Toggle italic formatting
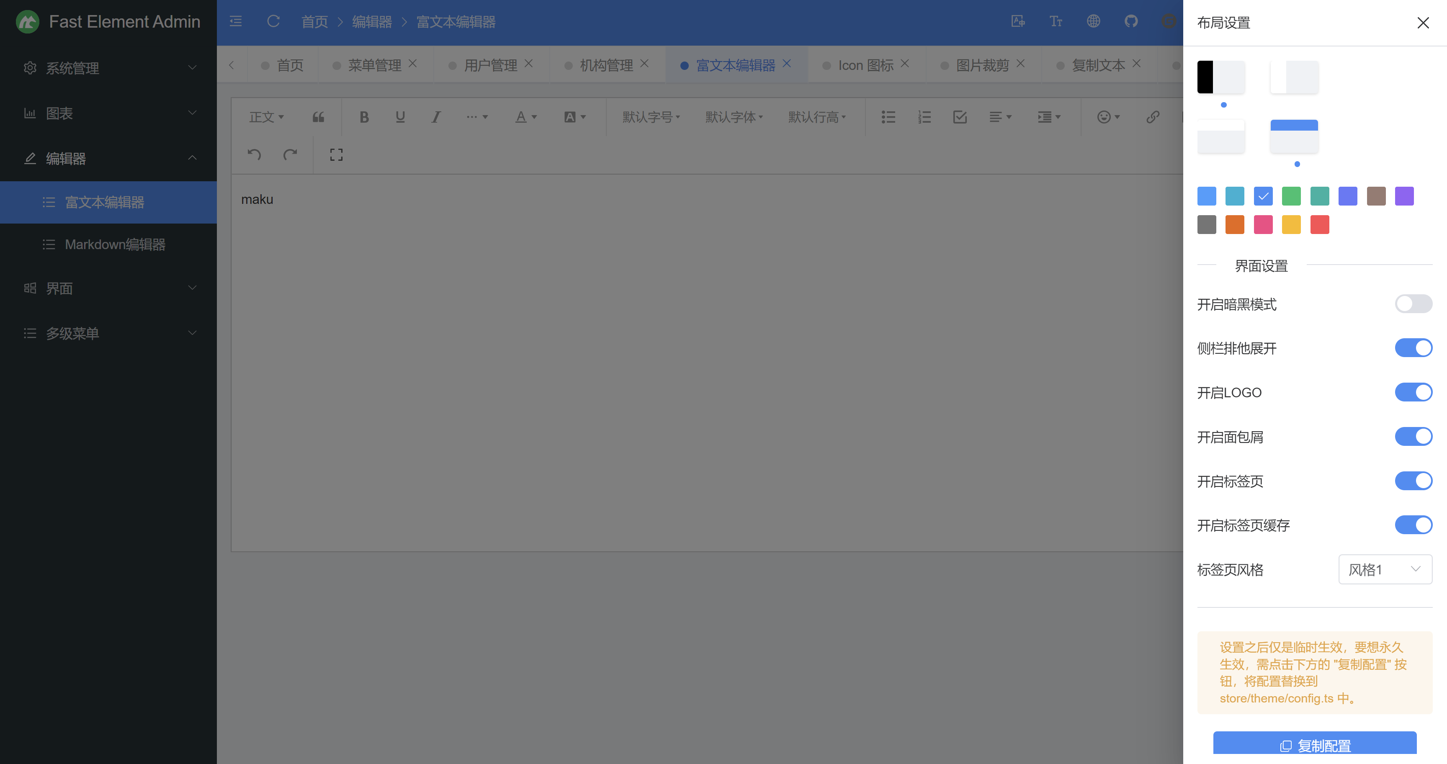The height and width of the screenshot is (764, 1447). (436, 117)
